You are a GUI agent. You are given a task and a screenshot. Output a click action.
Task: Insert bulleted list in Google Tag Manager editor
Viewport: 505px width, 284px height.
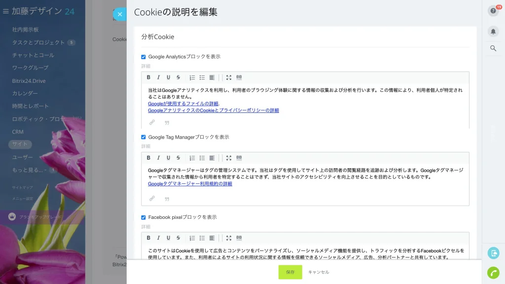pos(202,158)
